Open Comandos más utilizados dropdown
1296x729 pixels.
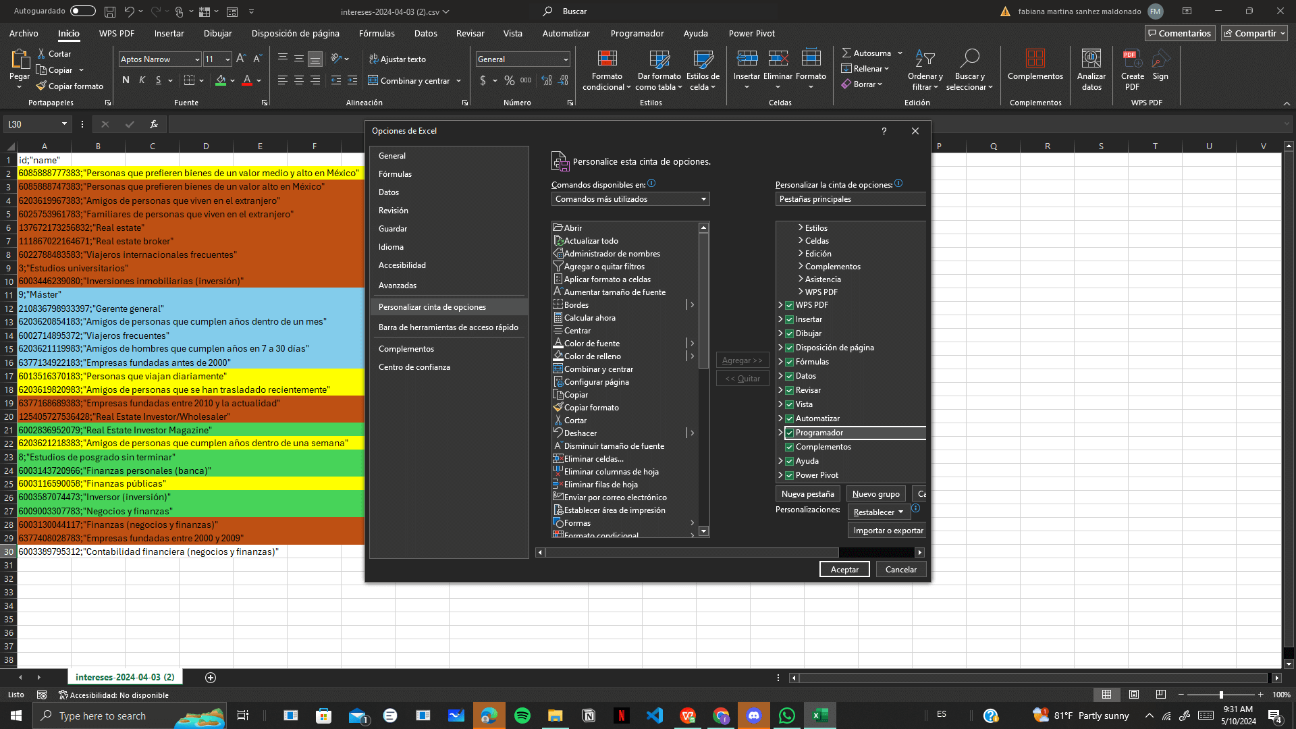630,199
